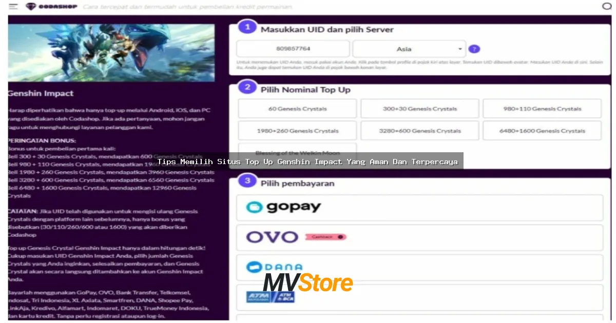Select 6480+1600 Genesis Crystals

pyautogui.click(x=542, y=131)
